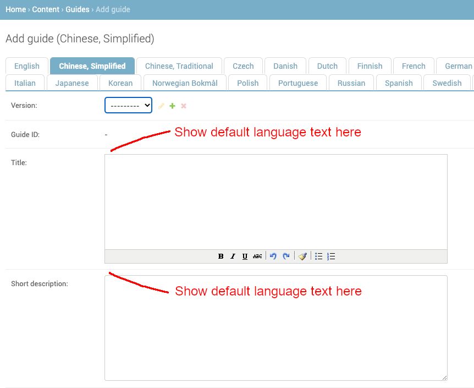Click the 'Add guide' breadcrumb text
Screen dimensions: 474x388
[113, 9]
